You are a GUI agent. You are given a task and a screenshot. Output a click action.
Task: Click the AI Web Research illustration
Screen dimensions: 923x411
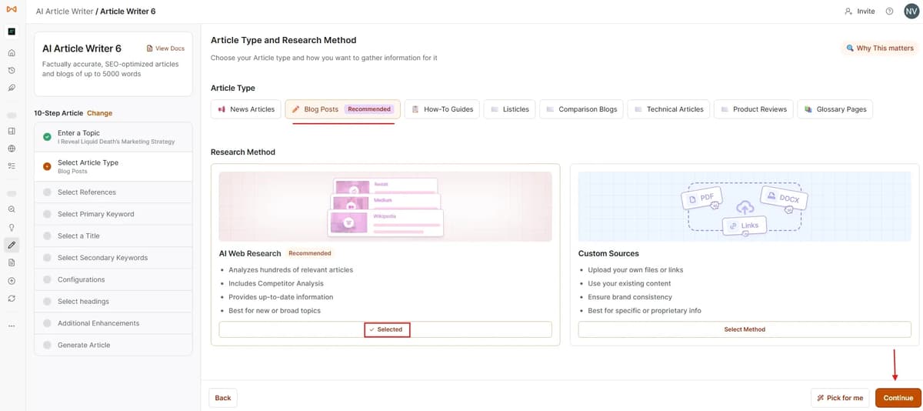pyautogui.click(x=385, y=206)
